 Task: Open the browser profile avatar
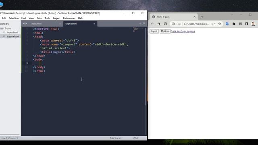pyautogui.click(x=253, y=24)
